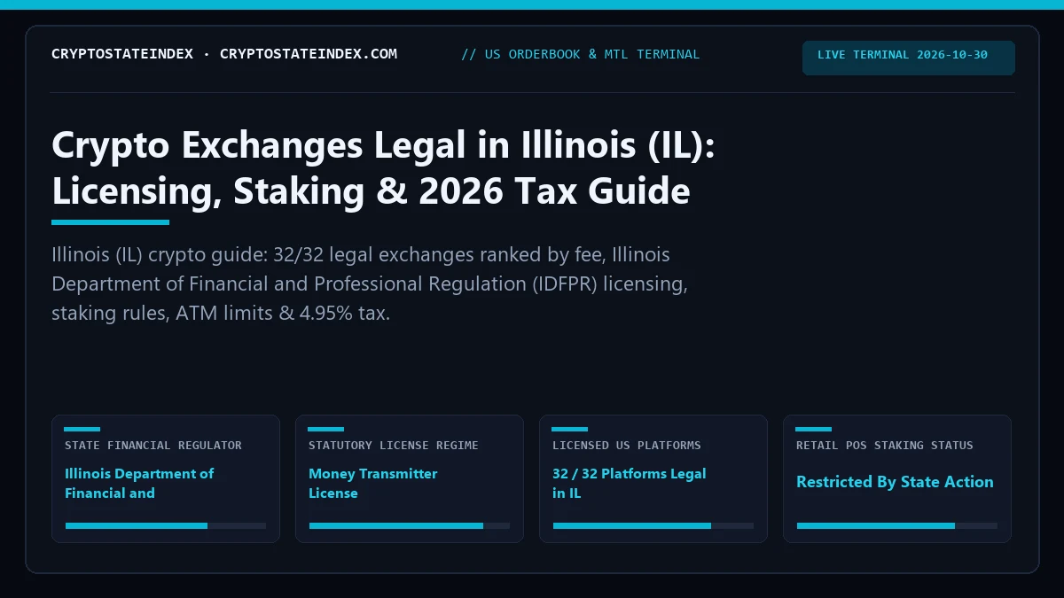Click the Licensed US Platforms progress bar
This screenshot has height=598, width=1064.
(x=653, y=525)
